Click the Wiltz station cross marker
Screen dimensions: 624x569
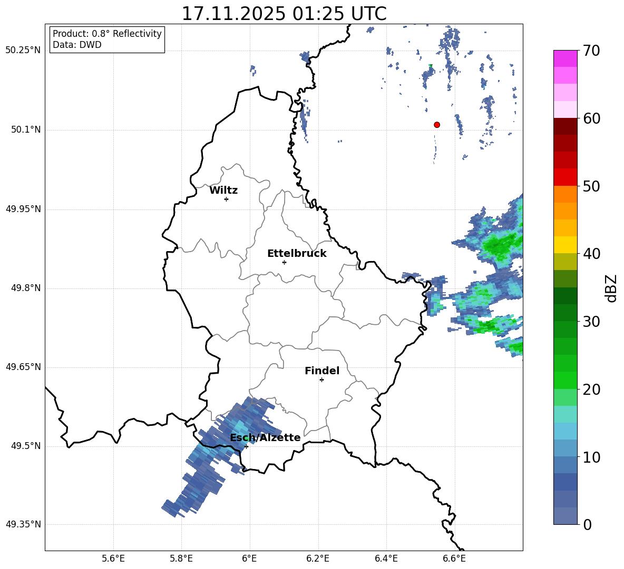point(227,199)
